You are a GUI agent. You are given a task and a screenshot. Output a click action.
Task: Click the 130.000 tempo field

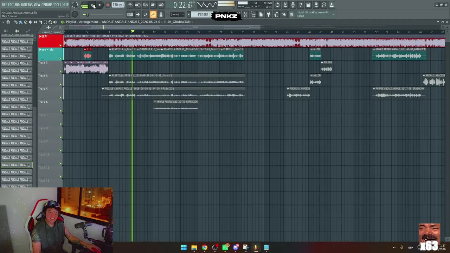coord(118,5)
